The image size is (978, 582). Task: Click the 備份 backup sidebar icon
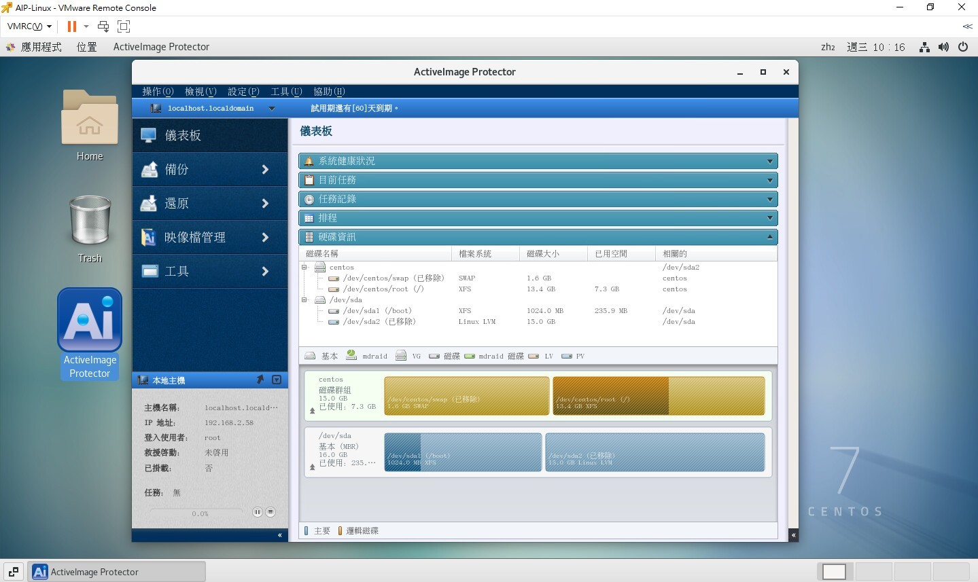149,169
